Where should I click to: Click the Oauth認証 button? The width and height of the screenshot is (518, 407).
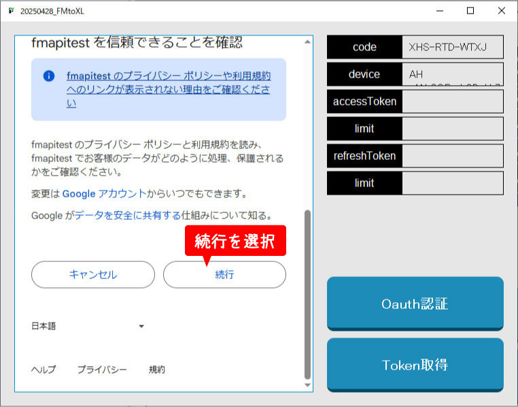[x=415, y=304]
